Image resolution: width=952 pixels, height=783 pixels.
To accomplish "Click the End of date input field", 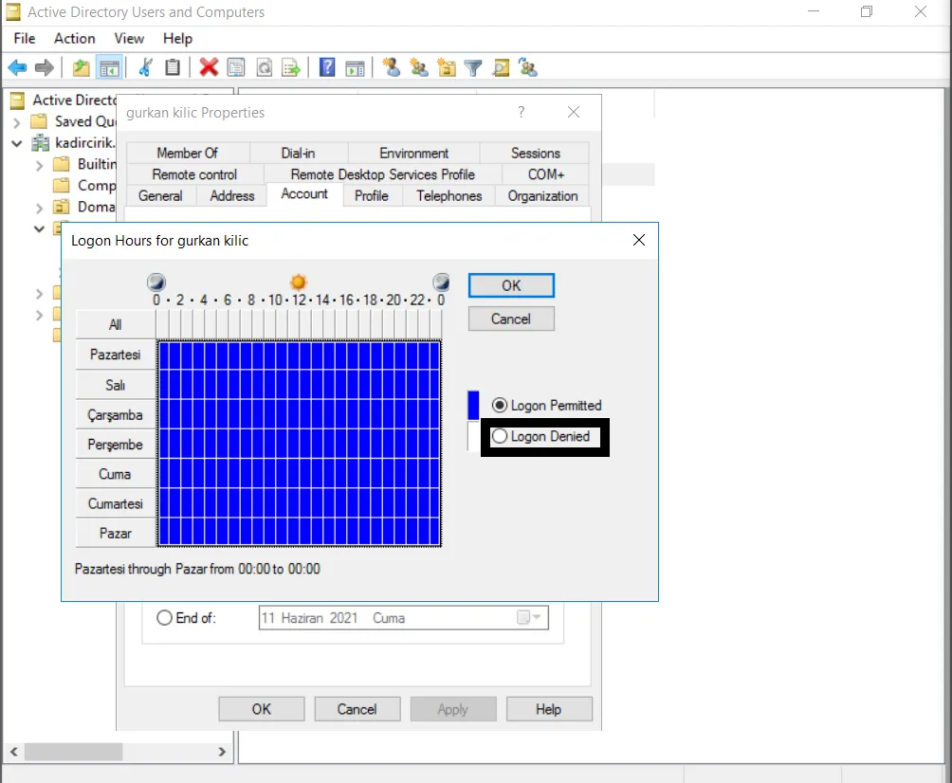I will pos(403,618).
